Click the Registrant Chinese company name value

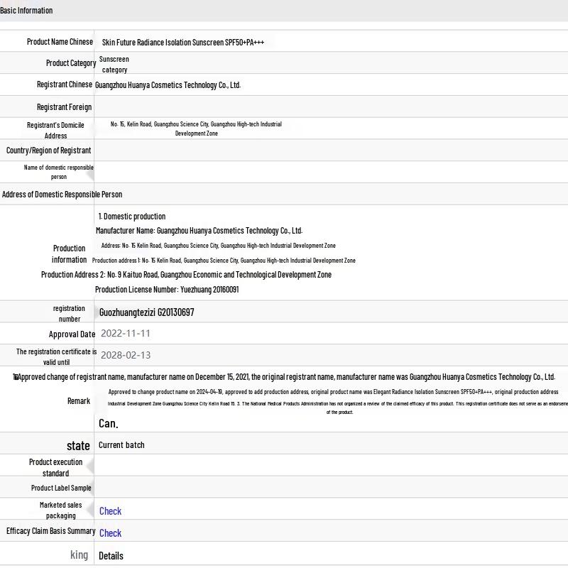[x=168, y=85]
